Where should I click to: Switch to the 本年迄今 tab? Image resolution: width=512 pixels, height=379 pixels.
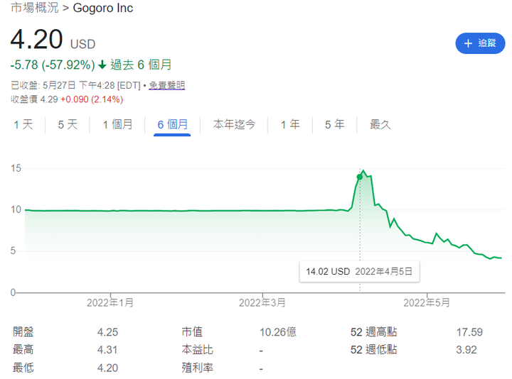pyautogui.click(x=234, y=124)
